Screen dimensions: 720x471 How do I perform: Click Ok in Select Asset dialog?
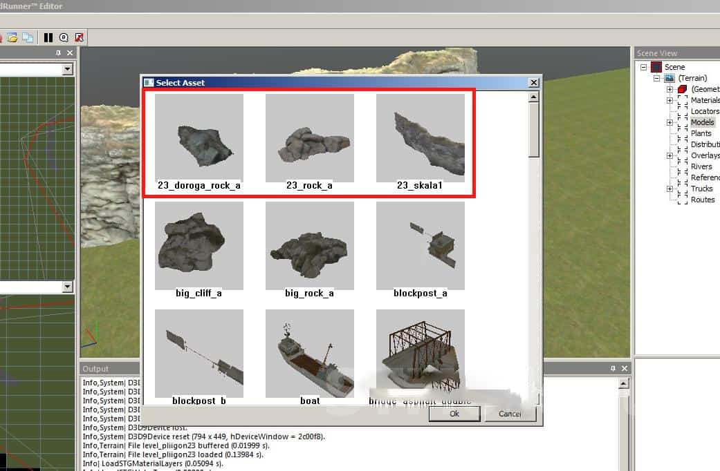tap(454, 414)
